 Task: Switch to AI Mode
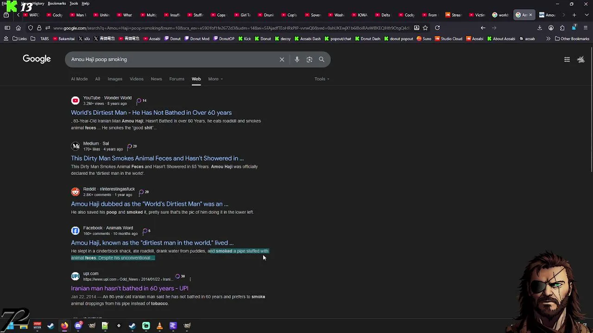tap(79, 79)
